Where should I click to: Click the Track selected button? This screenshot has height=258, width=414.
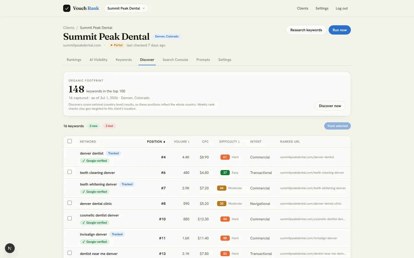click(337, 126)
